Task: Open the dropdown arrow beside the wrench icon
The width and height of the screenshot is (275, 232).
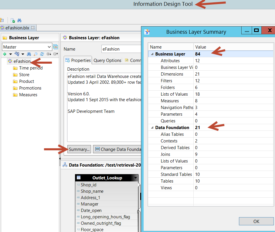Action: 23,54
